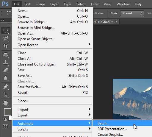The width and height of the screenshot is (152, 137).
Task: Expand the Automate submenu
Action: (52, 123)
